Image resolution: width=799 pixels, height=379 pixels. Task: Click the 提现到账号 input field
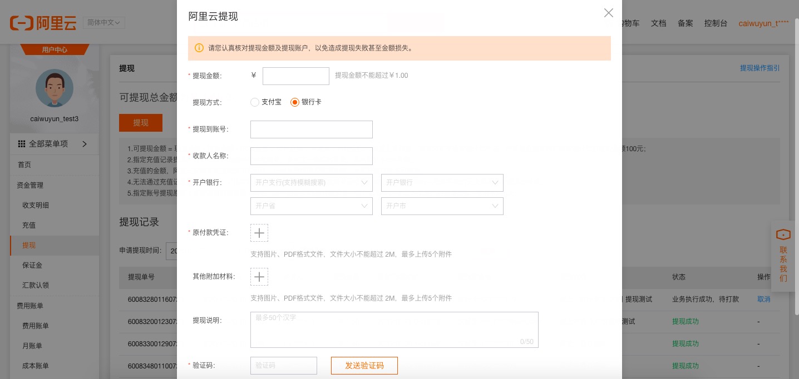click(x=312, y=129)
